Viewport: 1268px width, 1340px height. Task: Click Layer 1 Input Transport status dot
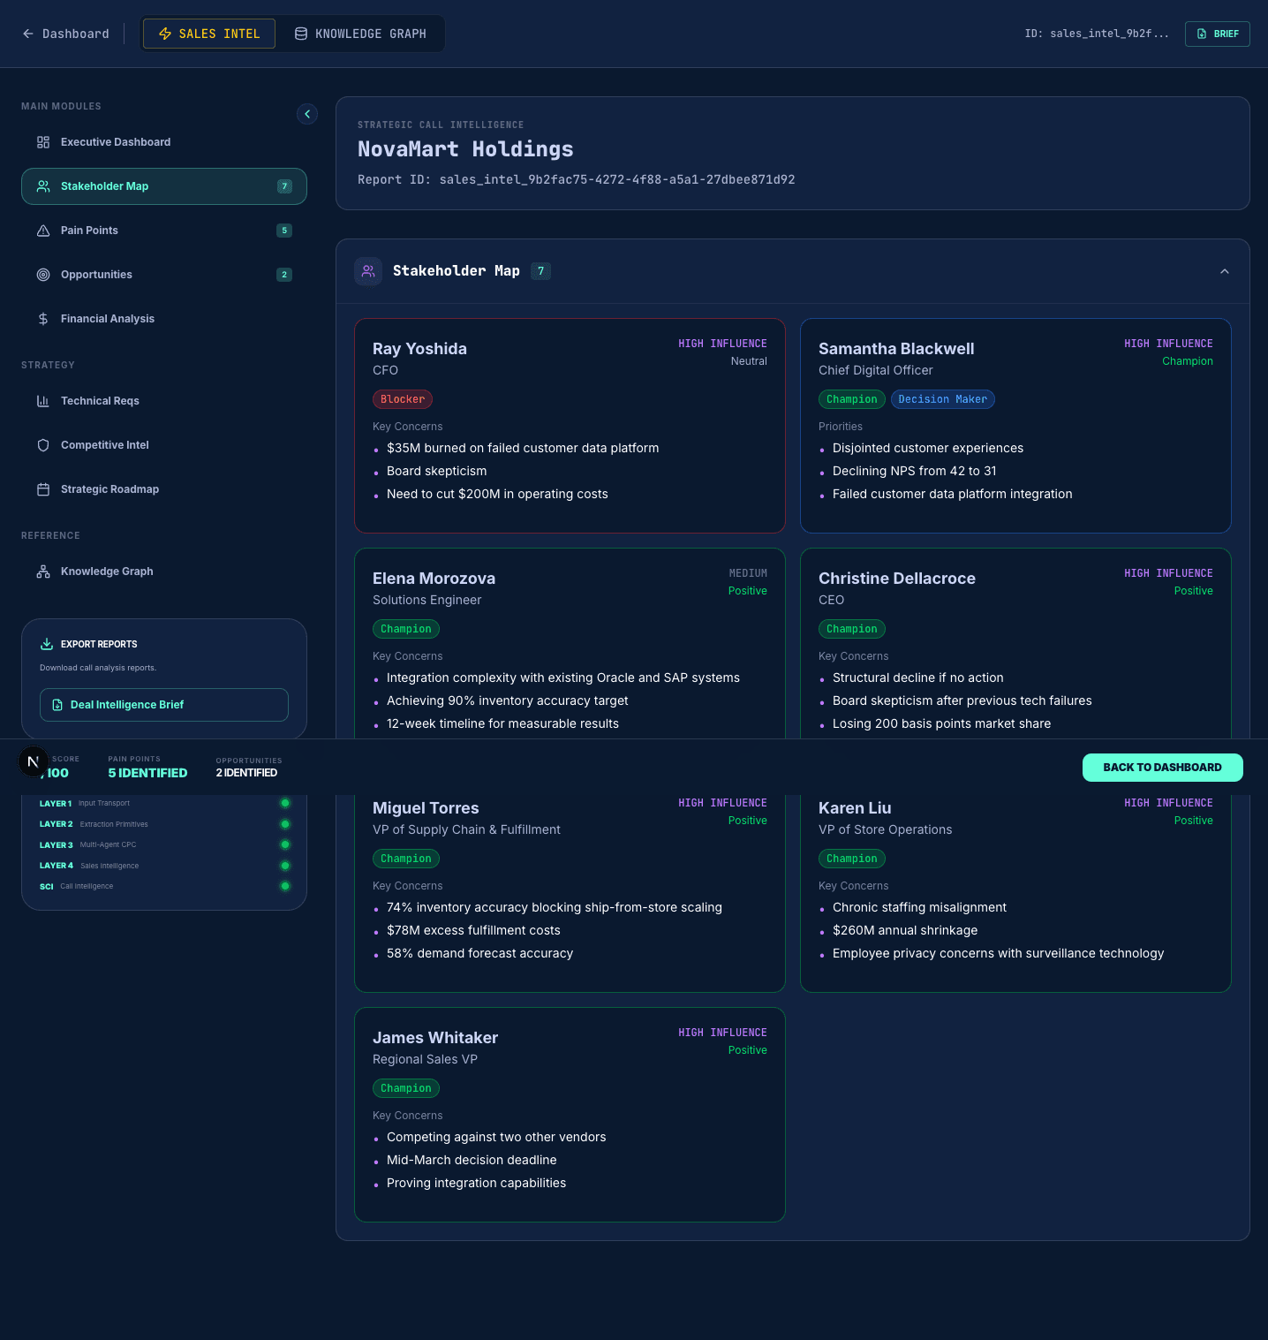[285, 803]
